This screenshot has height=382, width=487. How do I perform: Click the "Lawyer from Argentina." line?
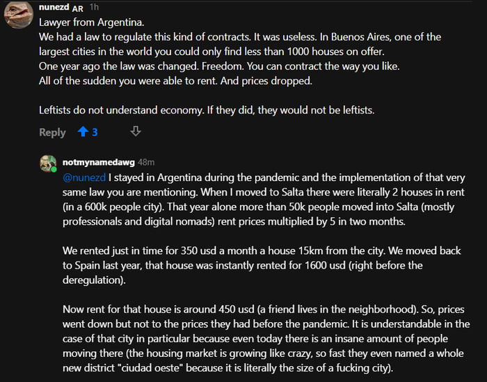[x=86, y=22]
